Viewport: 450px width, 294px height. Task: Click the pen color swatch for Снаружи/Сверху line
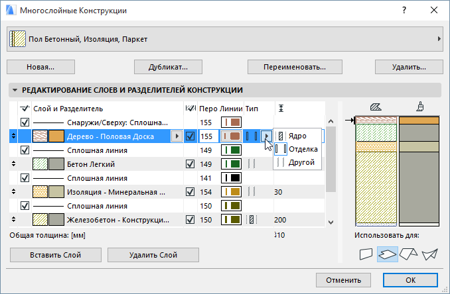[x=231, y=122]
